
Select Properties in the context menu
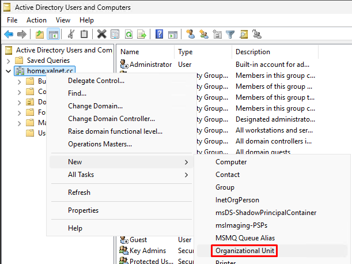(x=83, y=210)
